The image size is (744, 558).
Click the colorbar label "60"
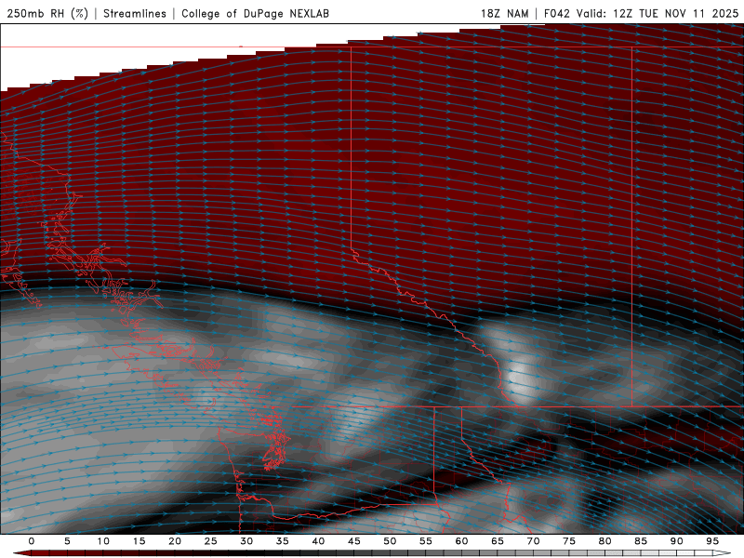coord(461,541)
